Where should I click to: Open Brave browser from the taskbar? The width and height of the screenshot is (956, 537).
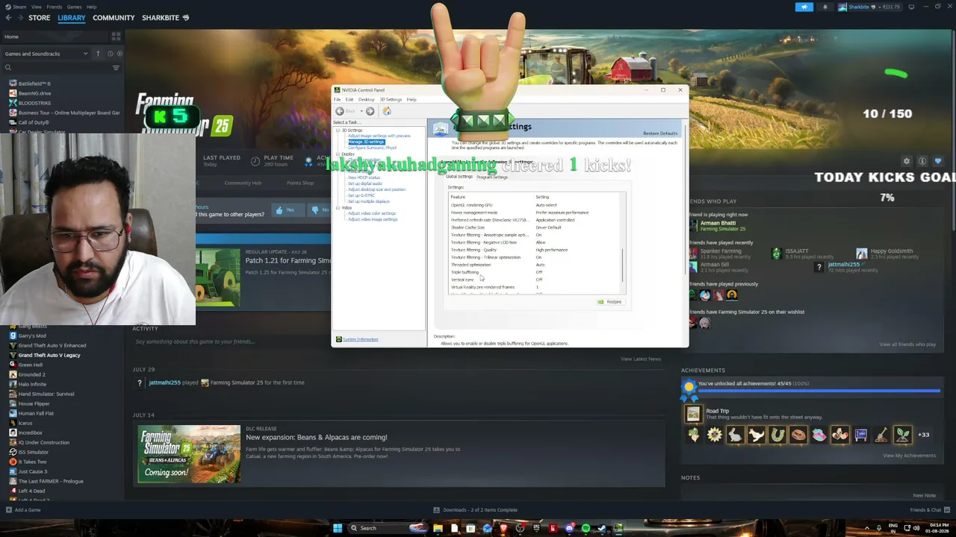(503, 528)
